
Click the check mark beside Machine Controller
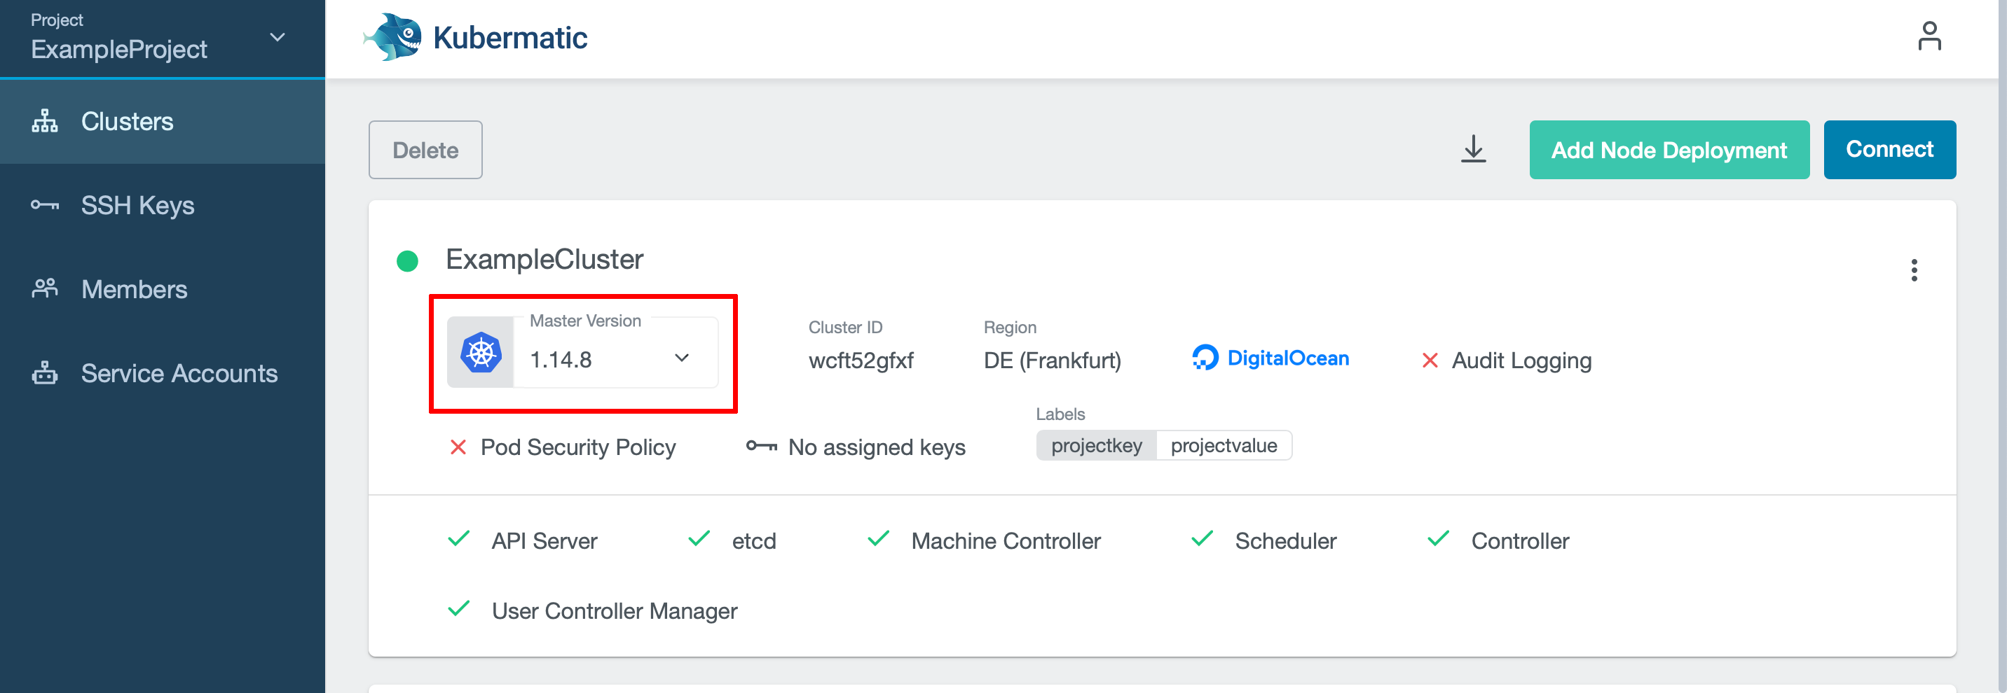point(878,539)
